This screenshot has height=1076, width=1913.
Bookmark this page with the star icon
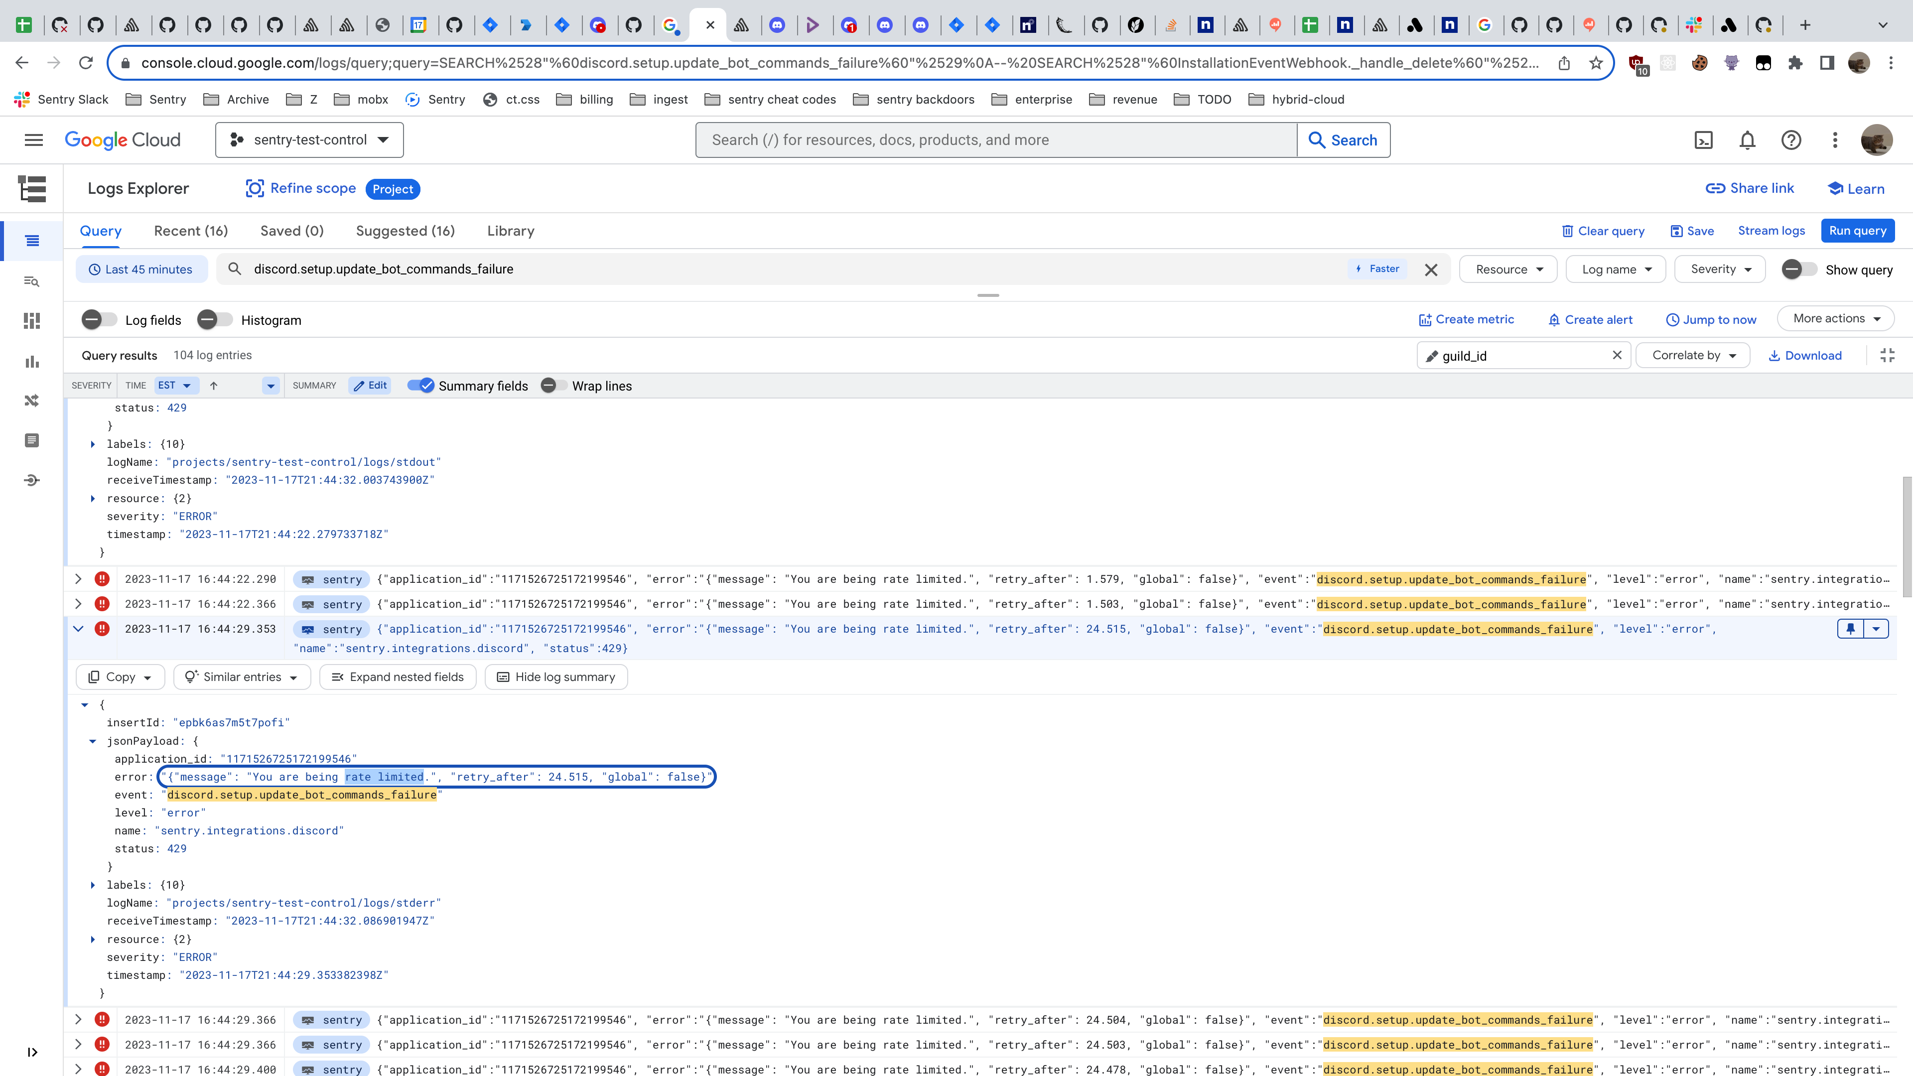coord(1596,63)
